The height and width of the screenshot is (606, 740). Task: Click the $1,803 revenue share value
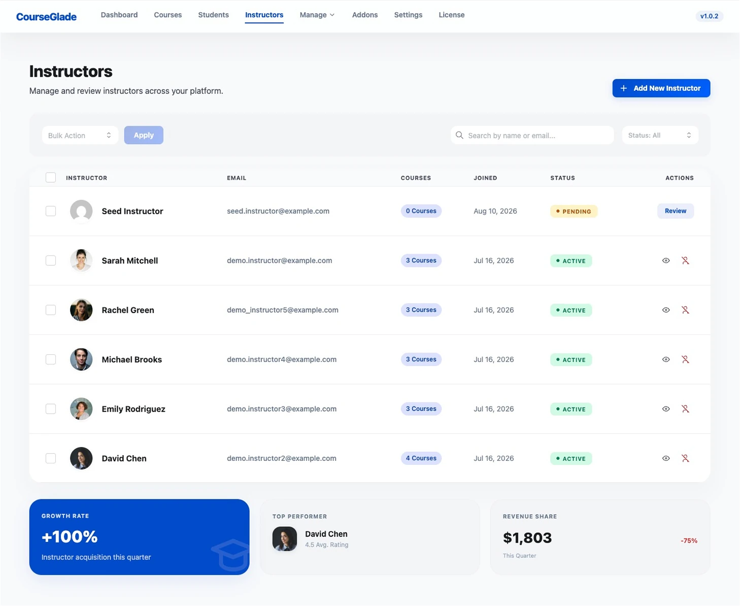[527, 538]
